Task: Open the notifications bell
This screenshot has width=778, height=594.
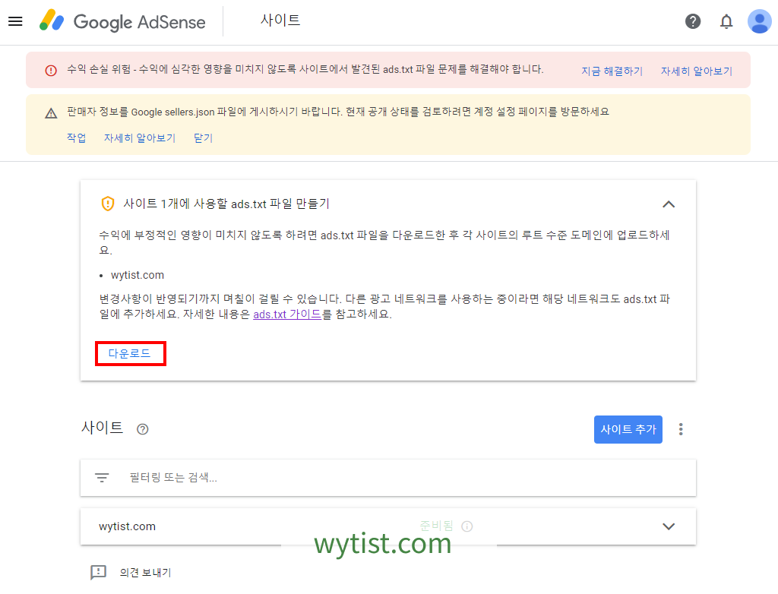Action: pos(726,21)
